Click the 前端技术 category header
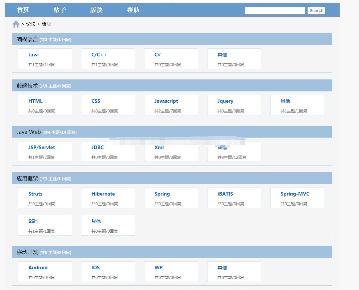Viewport: 359px width, 290px height. coord(172,86)
